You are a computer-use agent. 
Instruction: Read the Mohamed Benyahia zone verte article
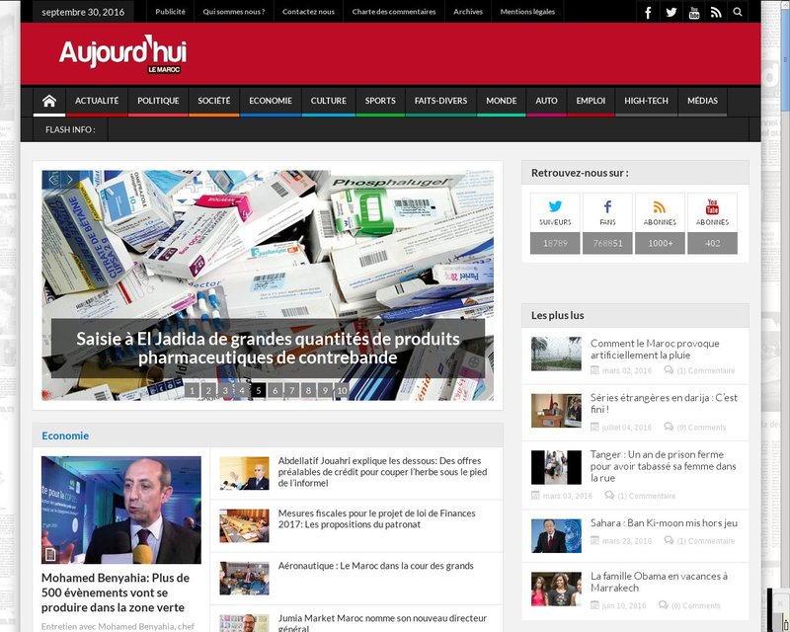116,592
